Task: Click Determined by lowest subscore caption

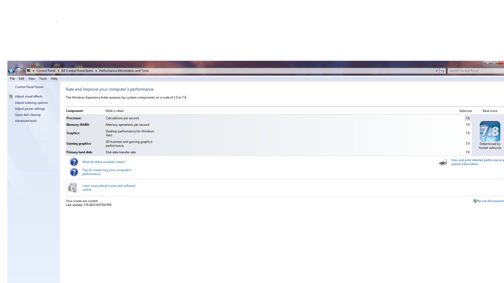Action: (x=490, y=146)
